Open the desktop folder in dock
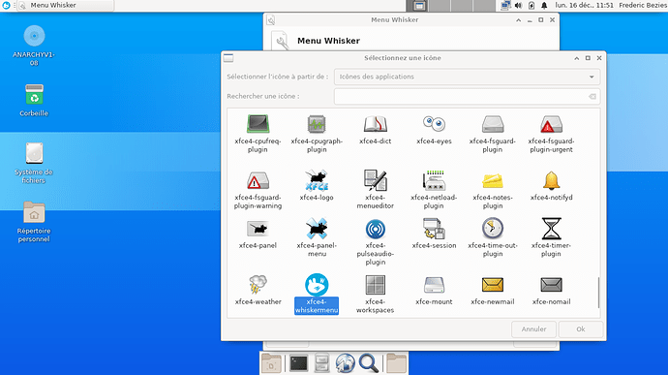 pos(271,363)
